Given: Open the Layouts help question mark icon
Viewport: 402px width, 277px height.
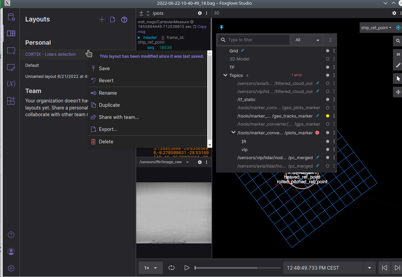Looking at the screenshot, I should tap(124, 20).
